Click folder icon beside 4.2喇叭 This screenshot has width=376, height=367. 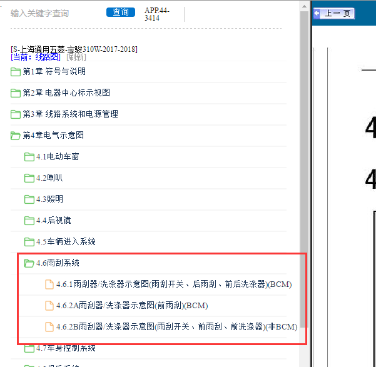pos(29,178)
